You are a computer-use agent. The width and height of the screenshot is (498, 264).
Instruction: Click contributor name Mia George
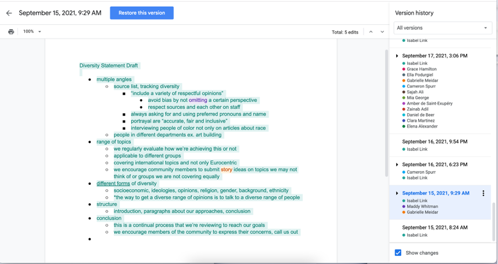(x=418, y=97)
